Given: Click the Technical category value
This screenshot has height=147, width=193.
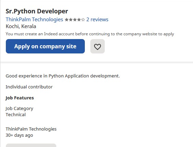Looking at the screenshot, I should (16, 115).
